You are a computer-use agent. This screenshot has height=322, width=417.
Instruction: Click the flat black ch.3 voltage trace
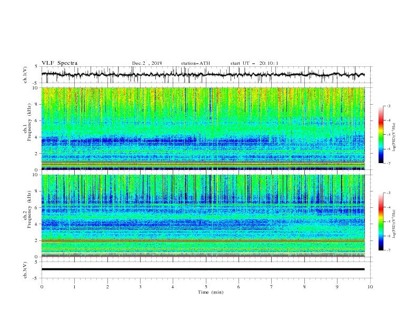coord(203,269)
